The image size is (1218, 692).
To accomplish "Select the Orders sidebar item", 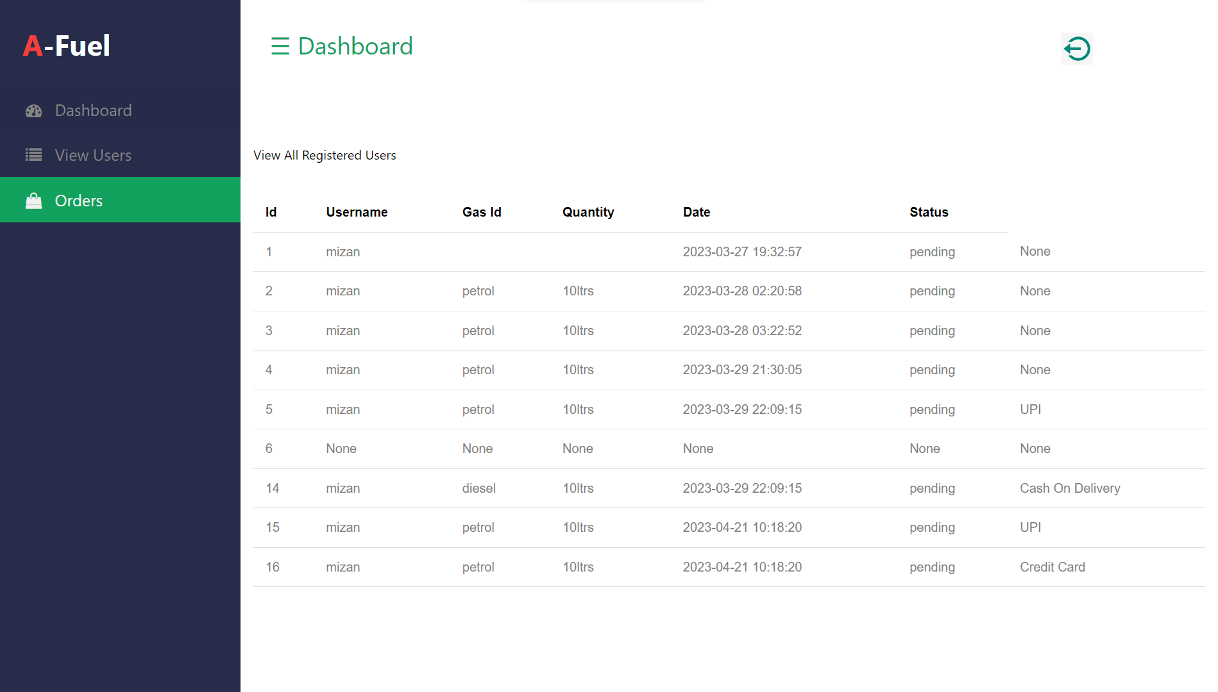I will [x=79, y=201].
